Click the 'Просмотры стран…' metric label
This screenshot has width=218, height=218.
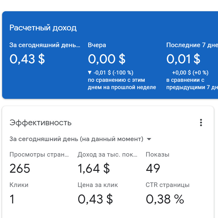[x=39, y=154]
